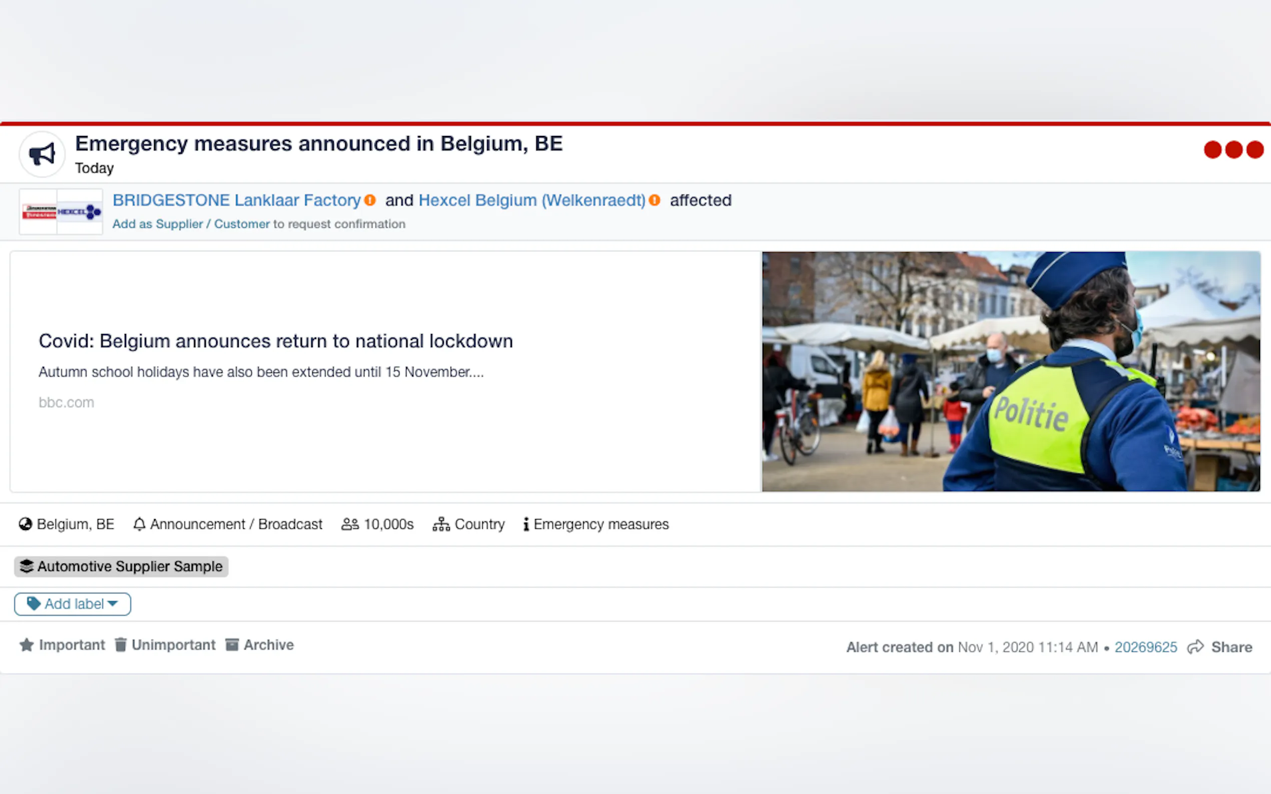Open the Politie news article photo

tap(1010, 371)
